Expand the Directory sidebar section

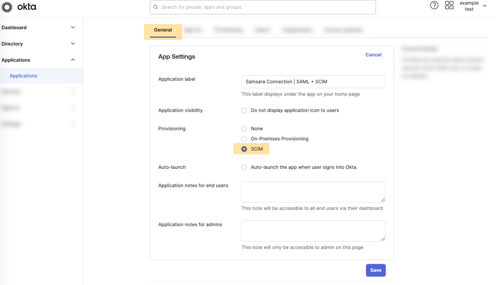pyautogui.click(x=73, y=44)
